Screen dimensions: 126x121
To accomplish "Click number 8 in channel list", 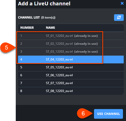I will point(21,91).
